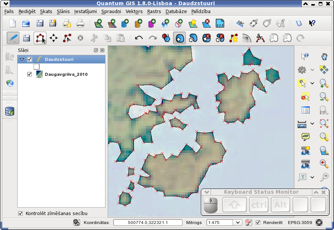Select the Simplify Feature tool

(166, 38)
